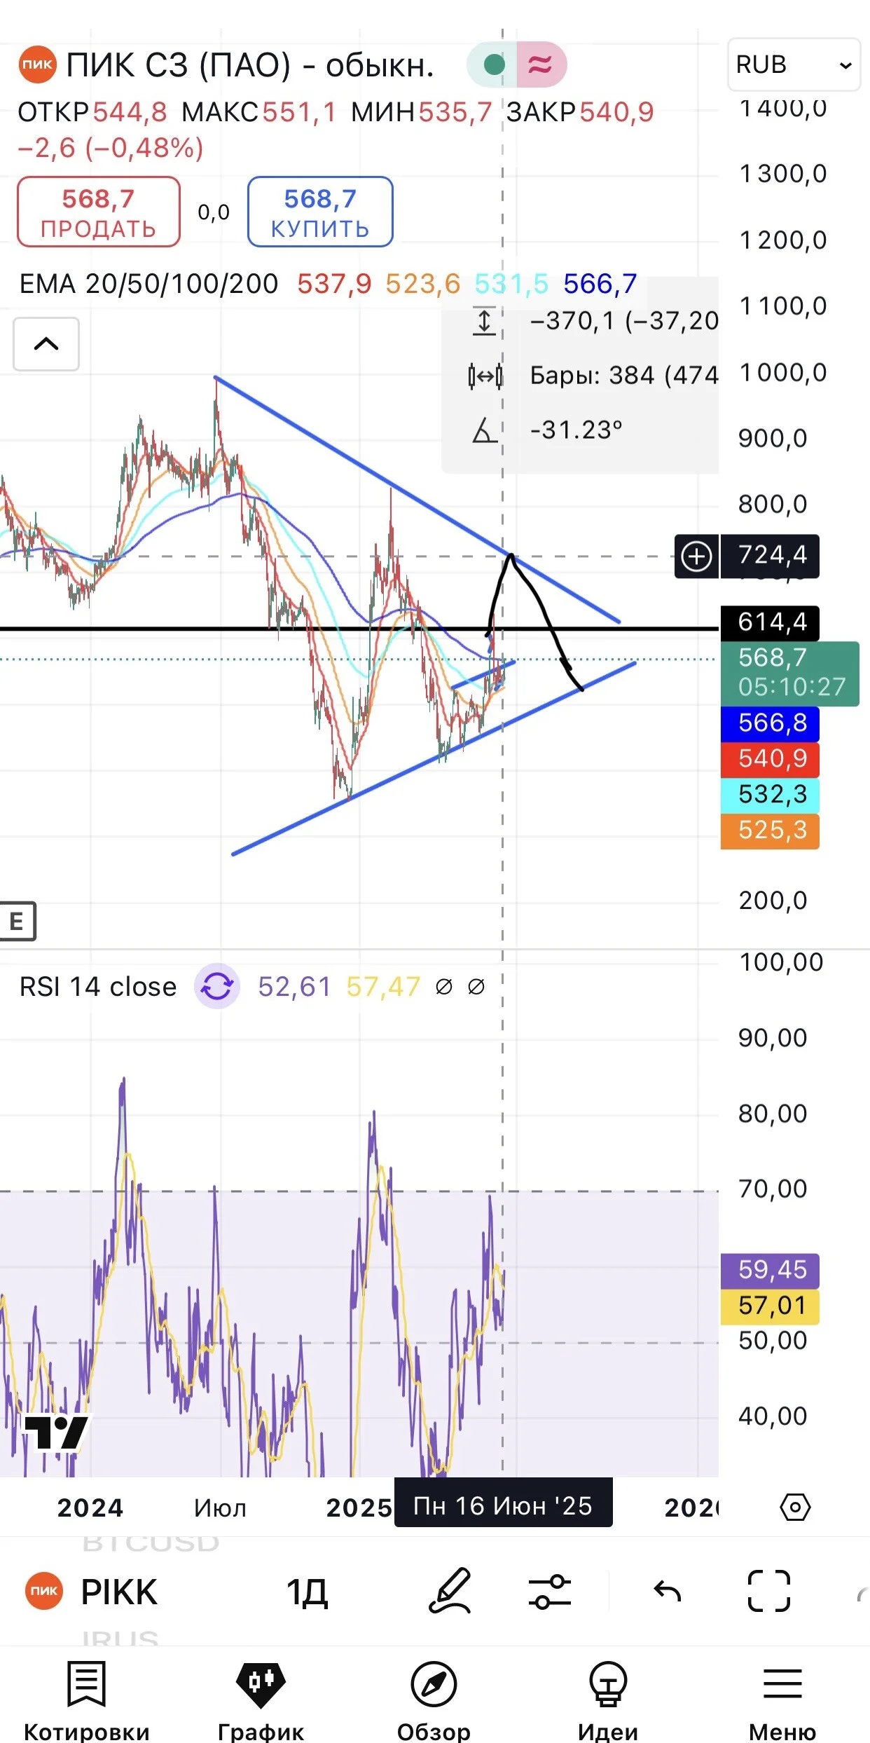This screenshot has height=1743, width=870.
Task: Open chart scale settings hexagon icon
Action: coord(795,1506)
